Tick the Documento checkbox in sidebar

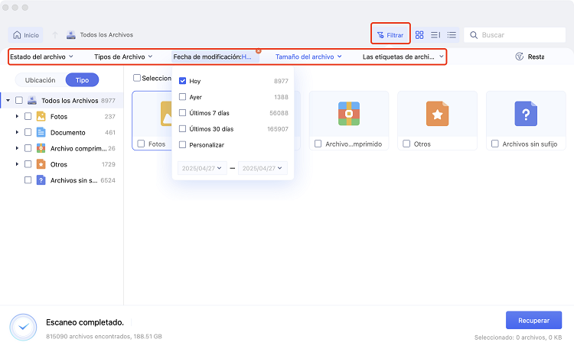[x=28, y=132]
